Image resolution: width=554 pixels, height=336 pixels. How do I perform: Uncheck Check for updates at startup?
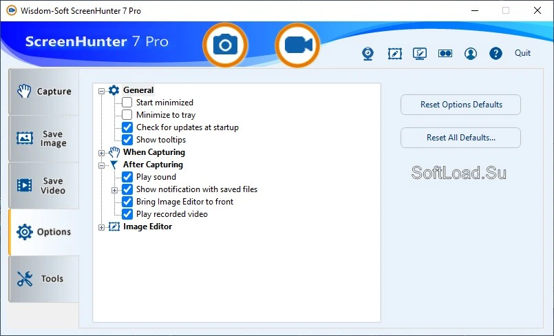click(x=127, y=127)
